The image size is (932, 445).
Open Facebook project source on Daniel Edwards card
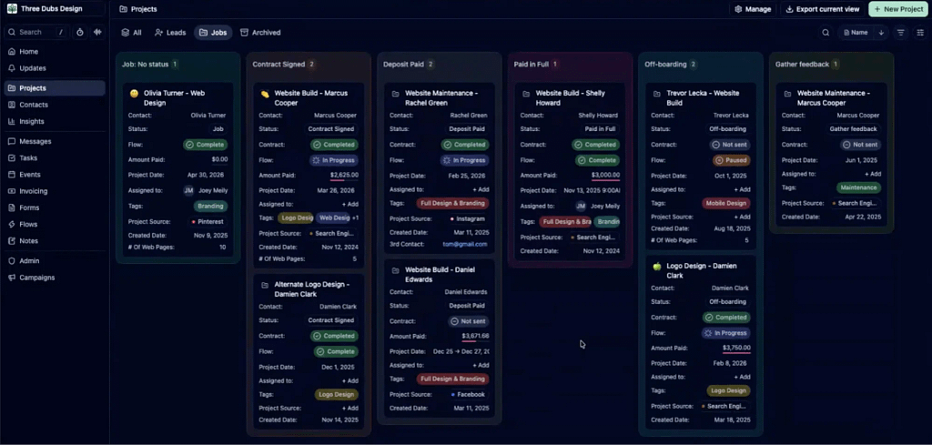469,395
